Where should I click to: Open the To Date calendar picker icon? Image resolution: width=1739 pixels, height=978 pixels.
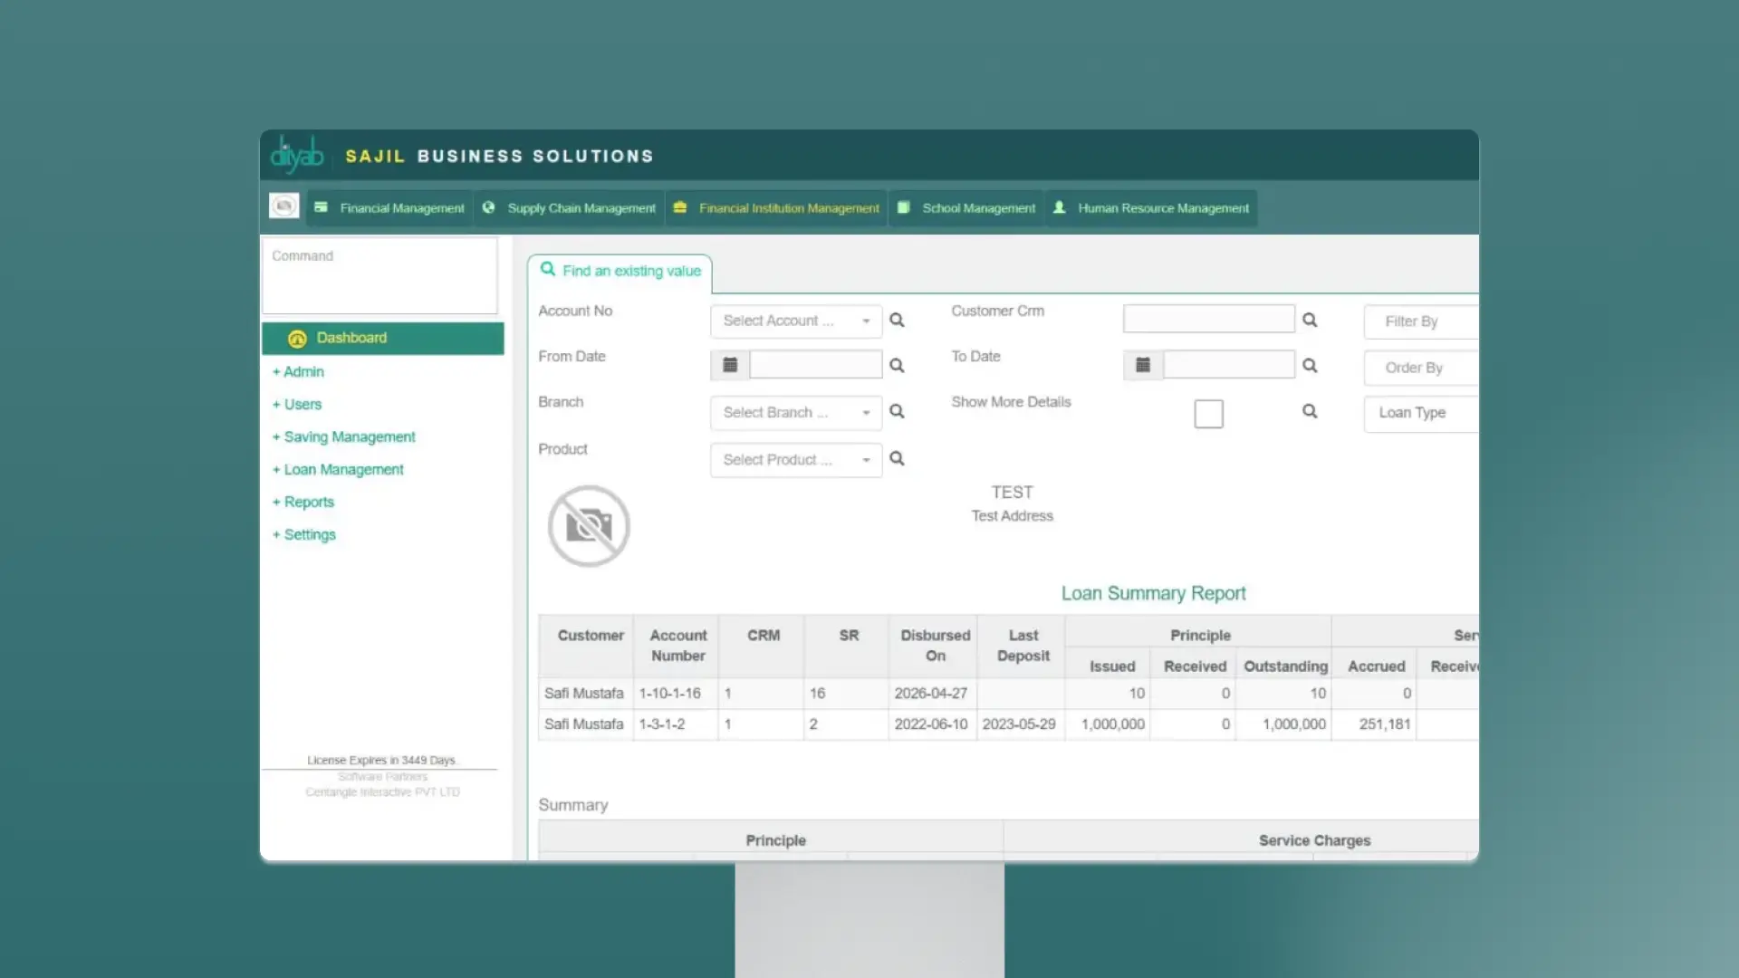point(1143,365)
